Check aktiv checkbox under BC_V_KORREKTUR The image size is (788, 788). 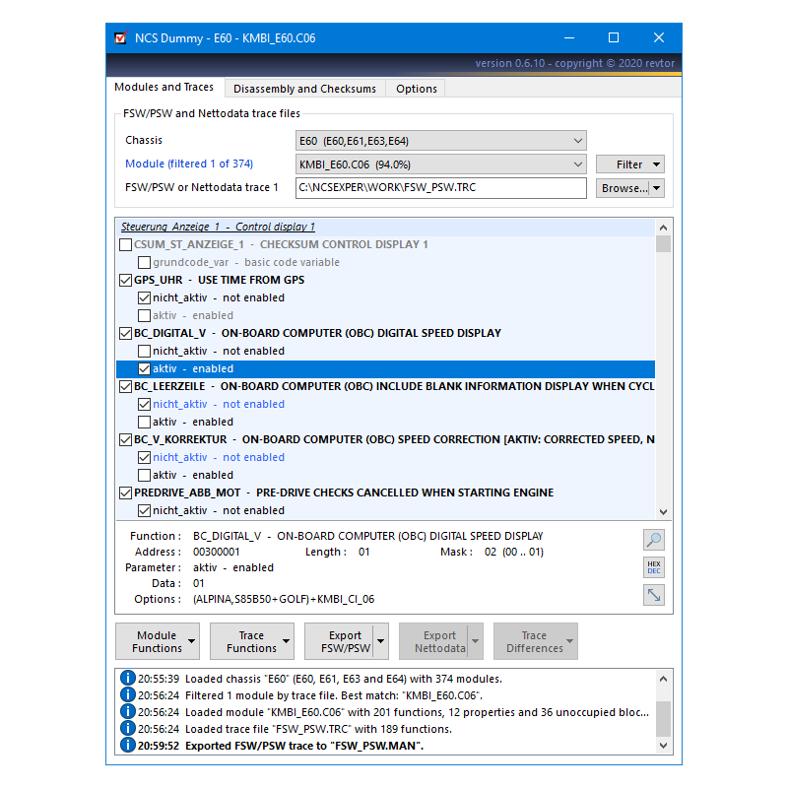coord(144,475)
